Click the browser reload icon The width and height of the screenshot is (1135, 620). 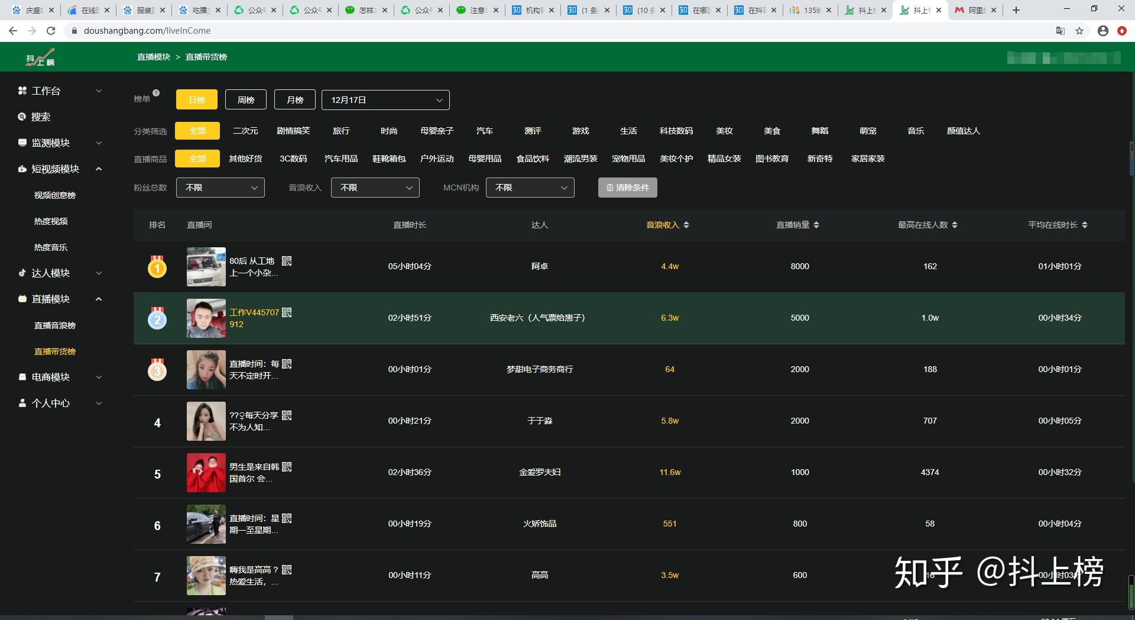[51, 31]
